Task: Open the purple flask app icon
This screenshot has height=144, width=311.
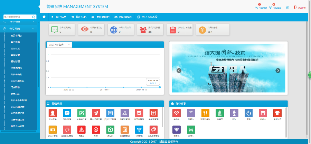Action: [x=125, y=113]
